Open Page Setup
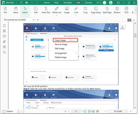138x114 pixels. (96, 10)
